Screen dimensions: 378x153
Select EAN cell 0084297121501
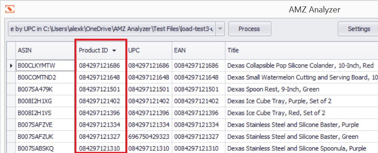click(x=199, y=89)
